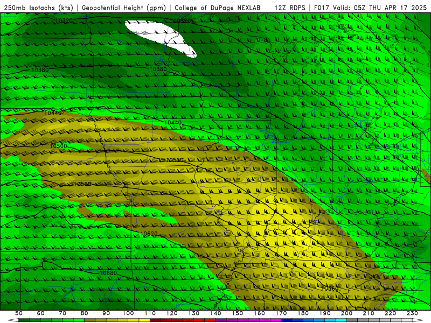The image size is (431, 323).
Task: Click the 50 value on the color scale
Action: (x=19, y=313)
